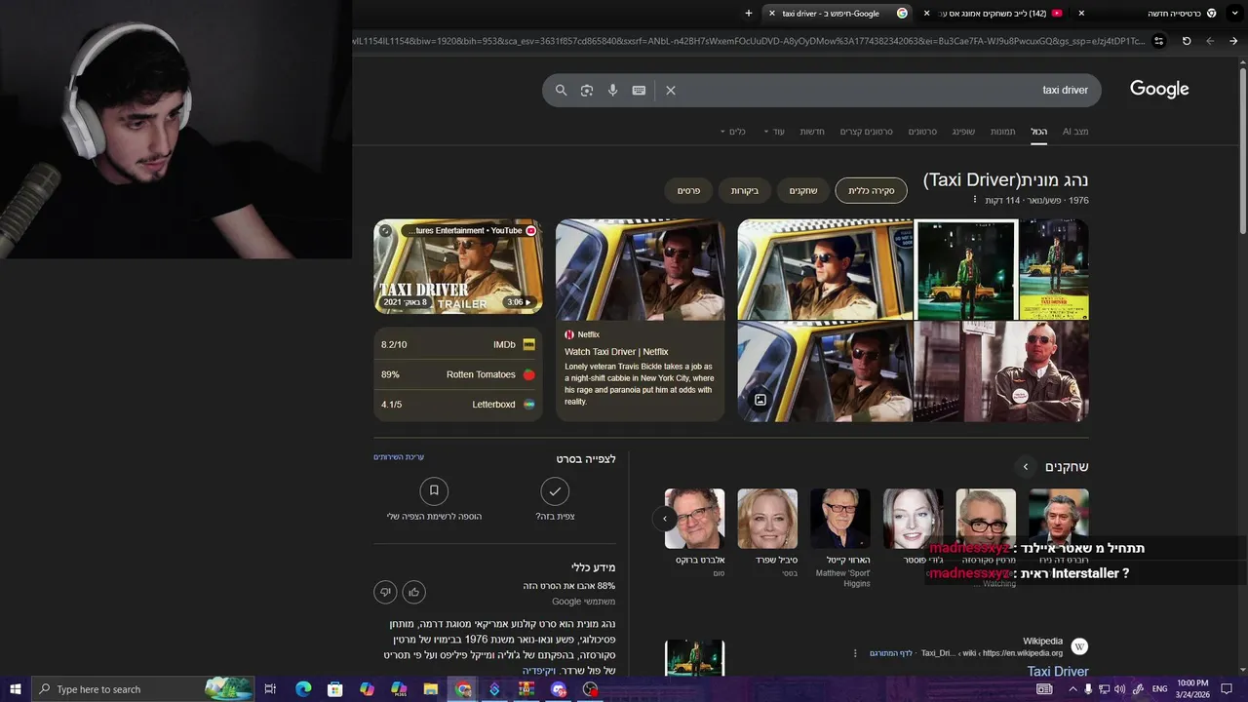This screenshot has width=1248, height=702.
Task: Open File Explorer from the taskbar
Action: tap(431, 689)
